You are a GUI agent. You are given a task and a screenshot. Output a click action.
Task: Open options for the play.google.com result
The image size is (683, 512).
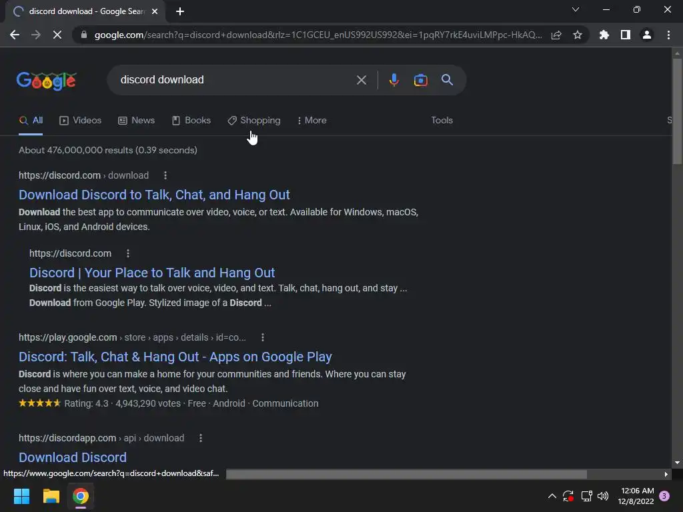(x=262, y=337)
